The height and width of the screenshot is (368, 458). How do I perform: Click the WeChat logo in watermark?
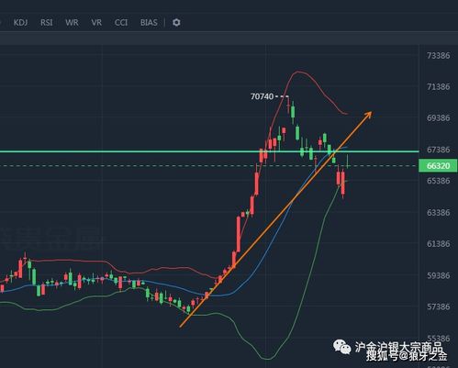(341, 347)
